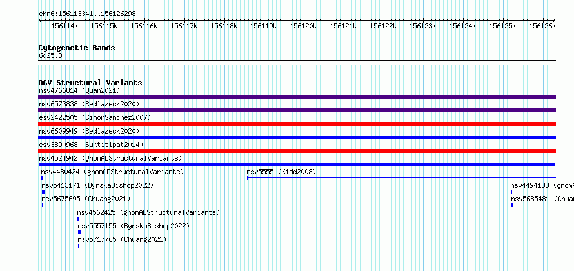The image size is (574, 271).
Task: Open the nsv5685481 variant label
Action: point(542,199)
